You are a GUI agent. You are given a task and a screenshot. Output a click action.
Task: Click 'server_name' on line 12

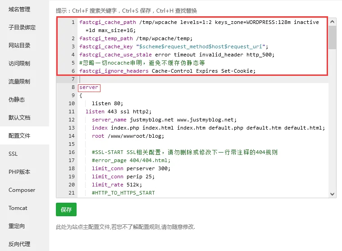point(109,120)
